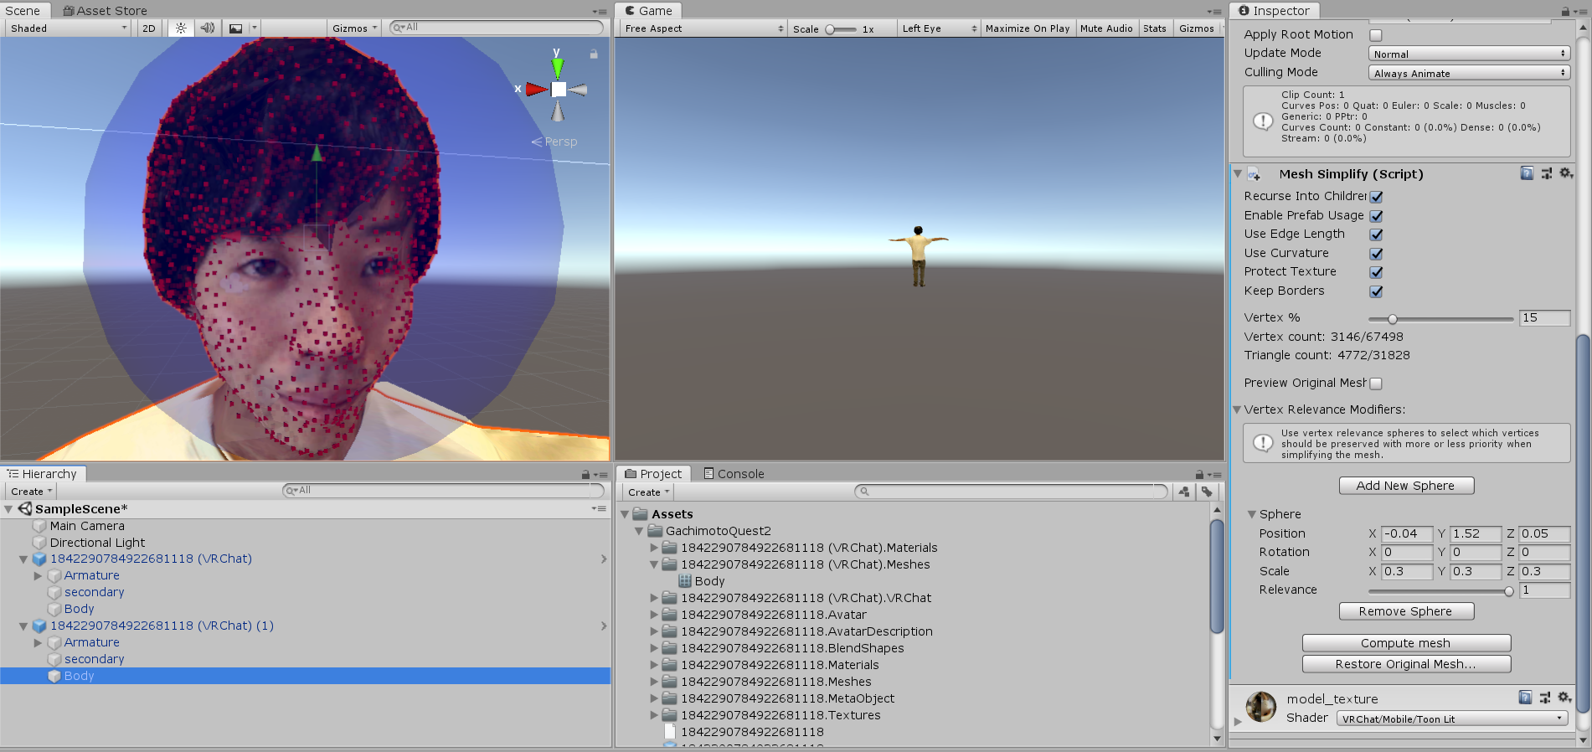Screen dimensions: 1592x752
Task: Toggle Recurse Into Children checkbox
Action: tap(1376, 197)
